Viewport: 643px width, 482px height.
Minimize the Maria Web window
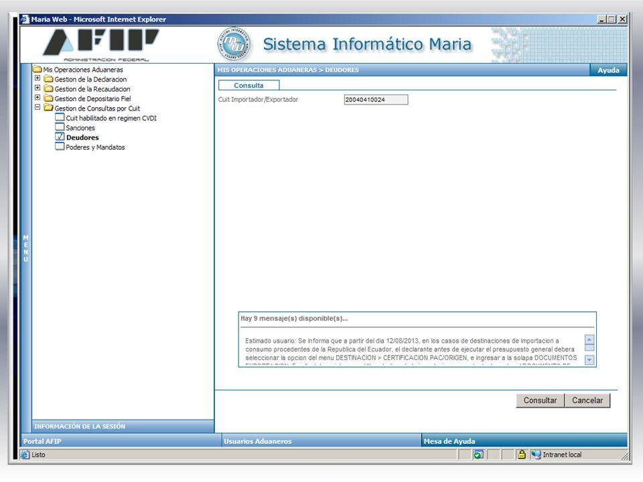[601, 19]
